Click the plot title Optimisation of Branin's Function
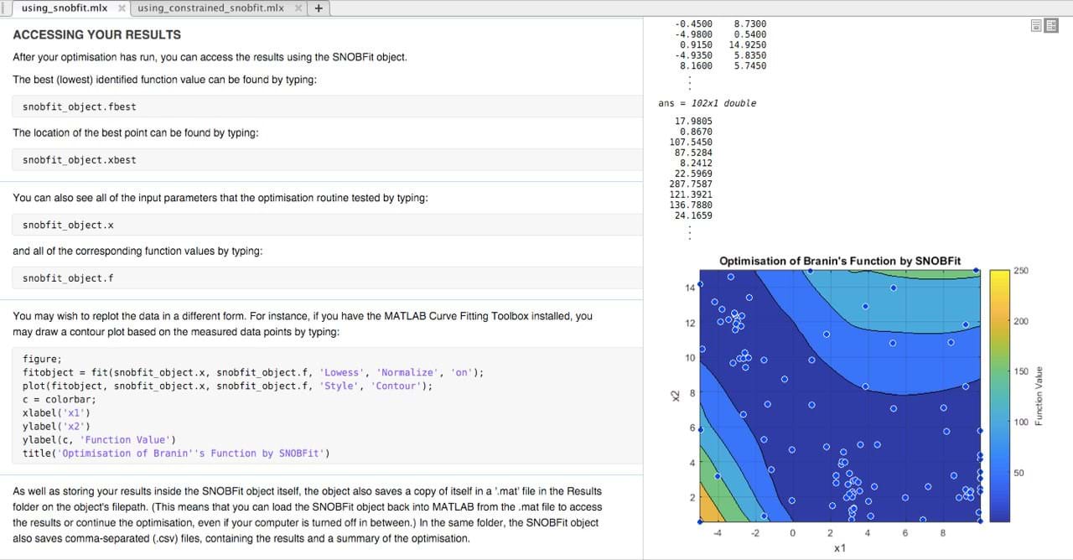1073x560 pixels. 840,261
